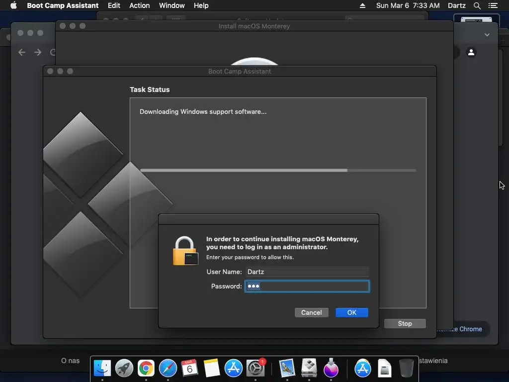Expand the Chrome tab search chevron
This screenshot has height=382, width=509.
[487, 35]
